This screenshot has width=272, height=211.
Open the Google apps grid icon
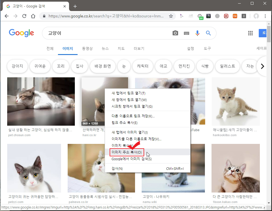coord(250,33)
